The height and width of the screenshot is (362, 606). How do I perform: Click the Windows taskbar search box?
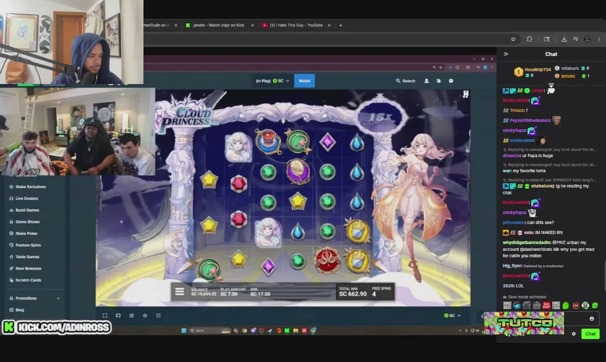coord(210,330)
